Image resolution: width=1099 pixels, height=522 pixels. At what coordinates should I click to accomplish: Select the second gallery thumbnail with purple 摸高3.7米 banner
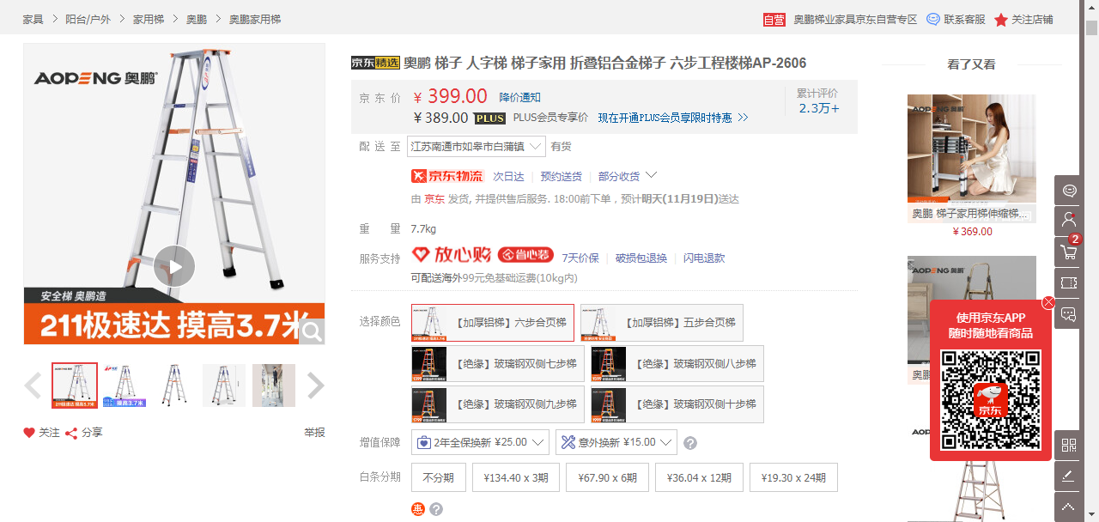pos(124,385)
